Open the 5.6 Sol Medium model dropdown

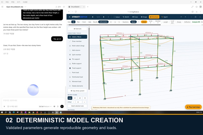click(x=45, y=106)
